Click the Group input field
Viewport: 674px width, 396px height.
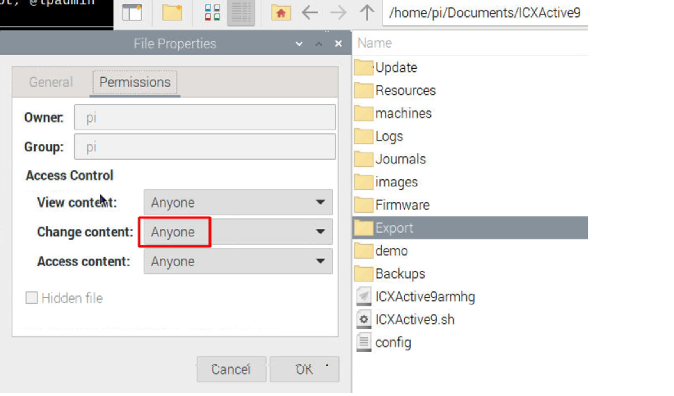205,147
